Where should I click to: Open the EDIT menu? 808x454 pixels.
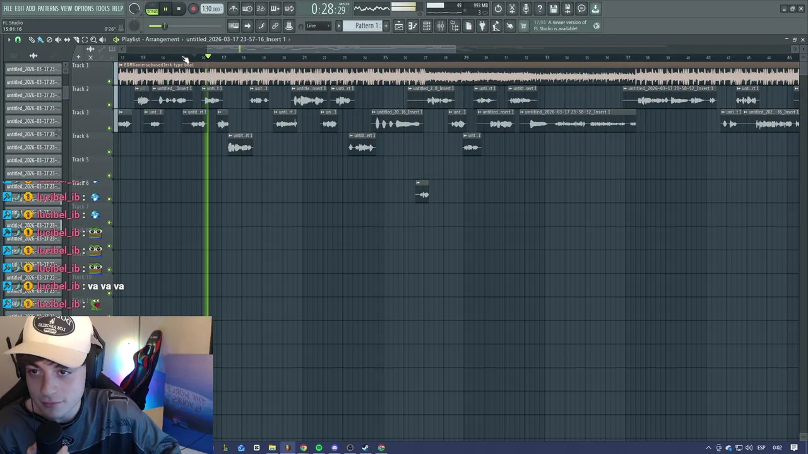point(20,9)
